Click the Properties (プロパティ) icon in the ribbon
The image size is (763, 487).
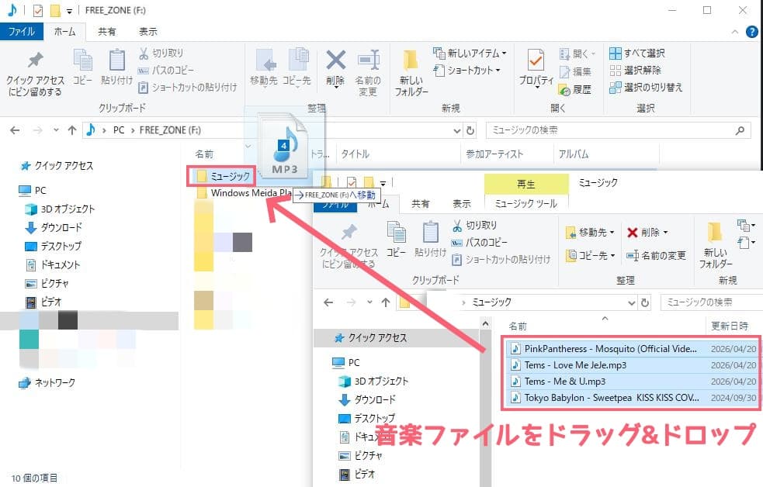[536, 64]
